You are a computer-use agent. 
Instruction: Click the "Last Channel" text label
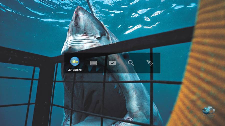[75, 70]
